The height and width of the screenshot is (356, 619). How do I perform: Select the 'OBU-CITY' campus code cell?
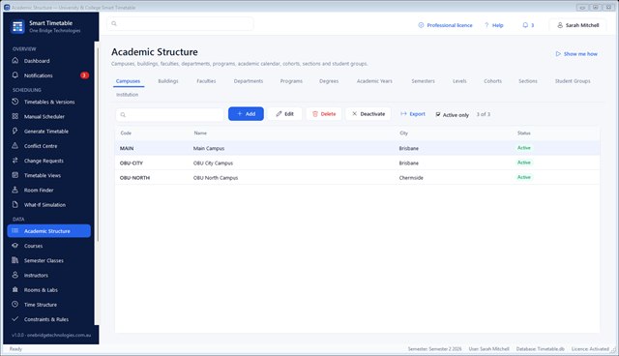132,163
